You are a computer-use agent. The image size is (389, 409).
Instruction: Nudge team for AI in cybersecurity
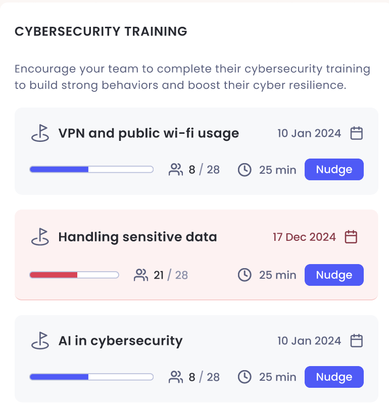(334, 377)
